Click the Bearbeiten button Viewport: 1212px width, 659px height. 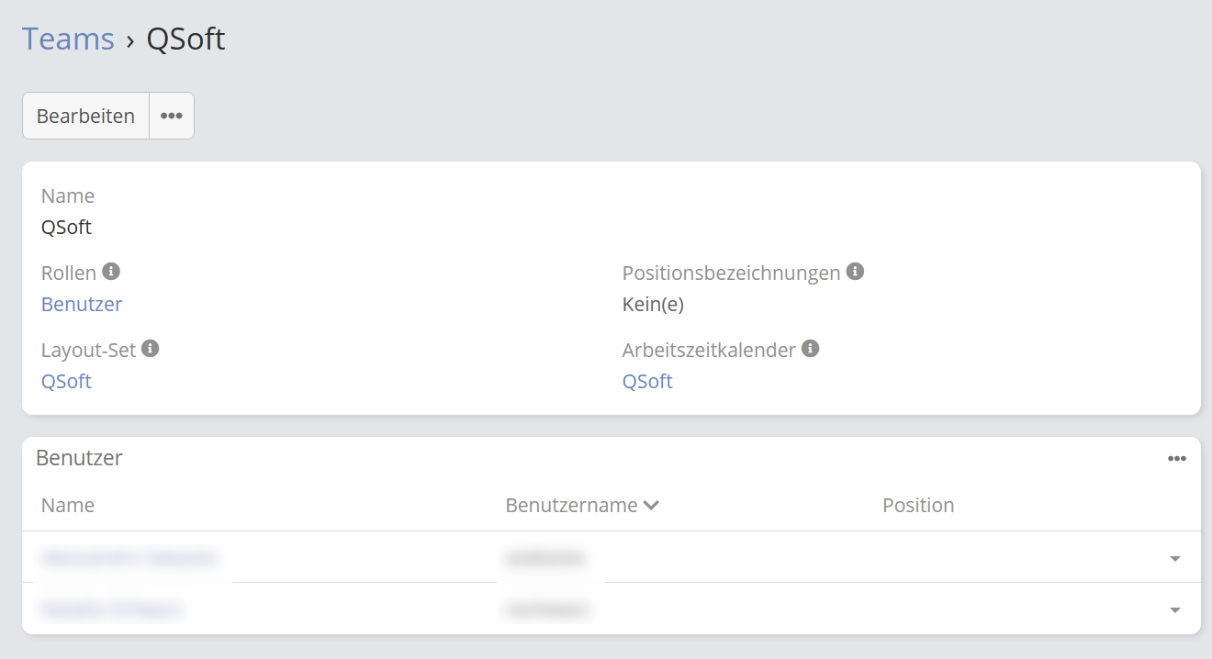[85, 116]
